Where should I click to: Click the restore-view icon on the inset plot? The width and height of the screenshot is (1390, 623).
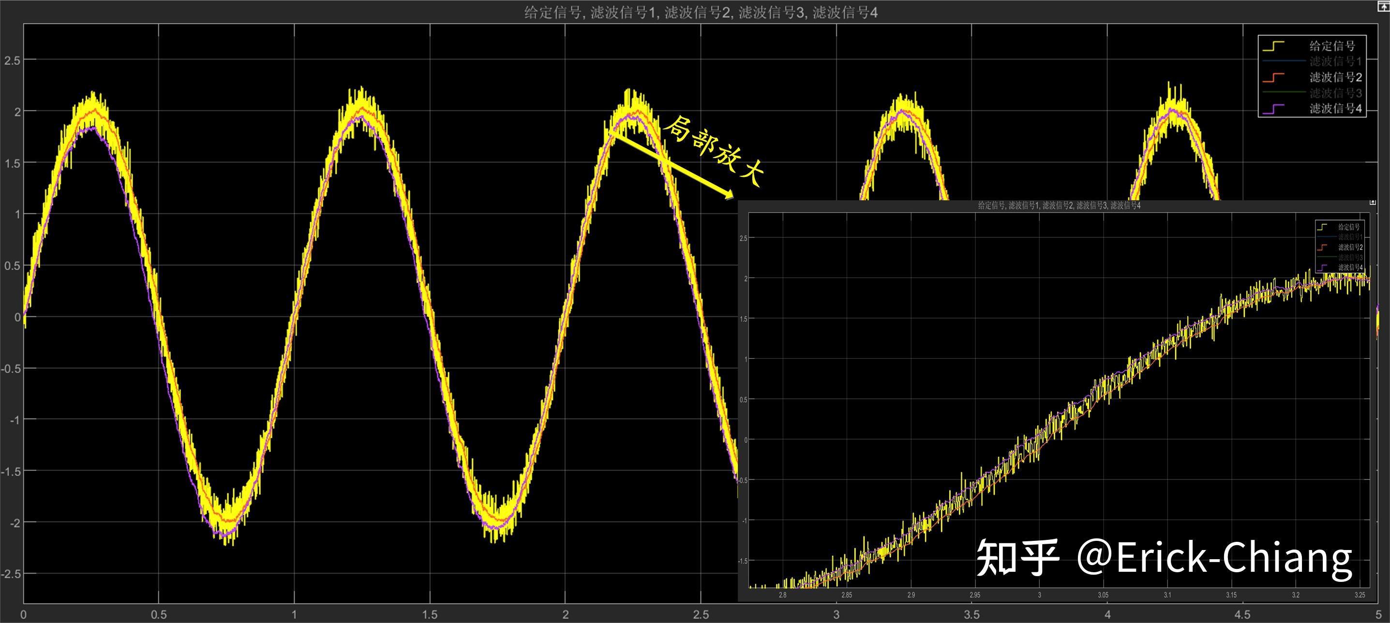[x=1373, y=202]
